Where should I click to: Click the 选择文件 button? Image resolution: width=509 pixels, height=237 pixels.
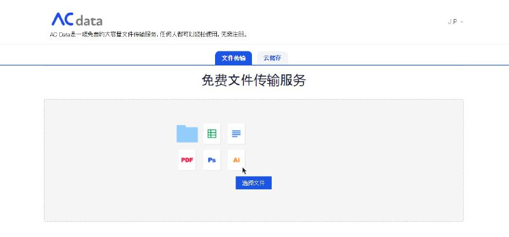coord(253,183)
